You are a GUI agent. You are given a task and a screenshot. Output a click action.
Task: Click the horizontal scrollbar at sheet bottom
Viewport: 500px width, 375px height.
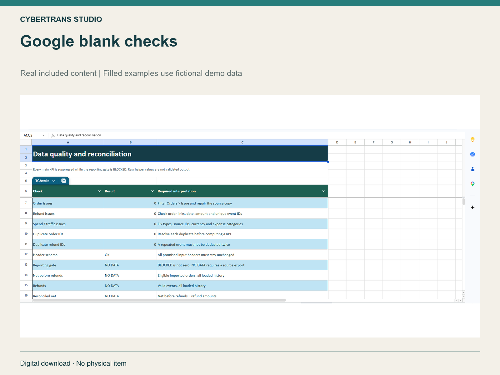coord(159,300)
